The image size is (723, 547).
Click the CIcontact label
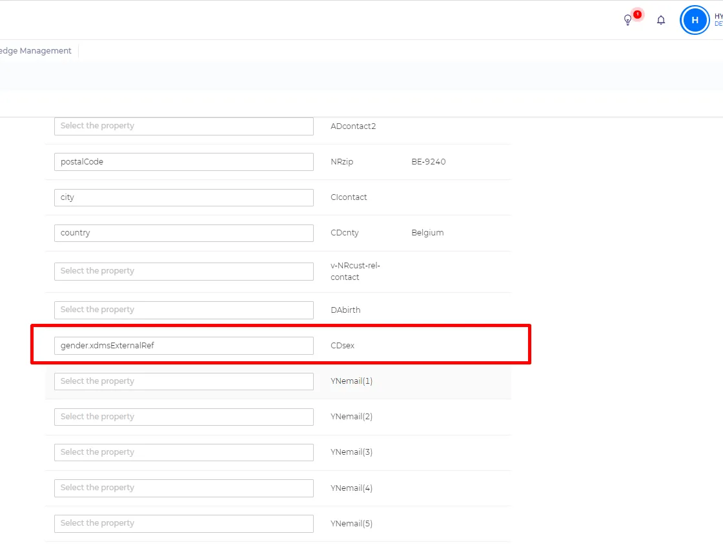[349, 197]
